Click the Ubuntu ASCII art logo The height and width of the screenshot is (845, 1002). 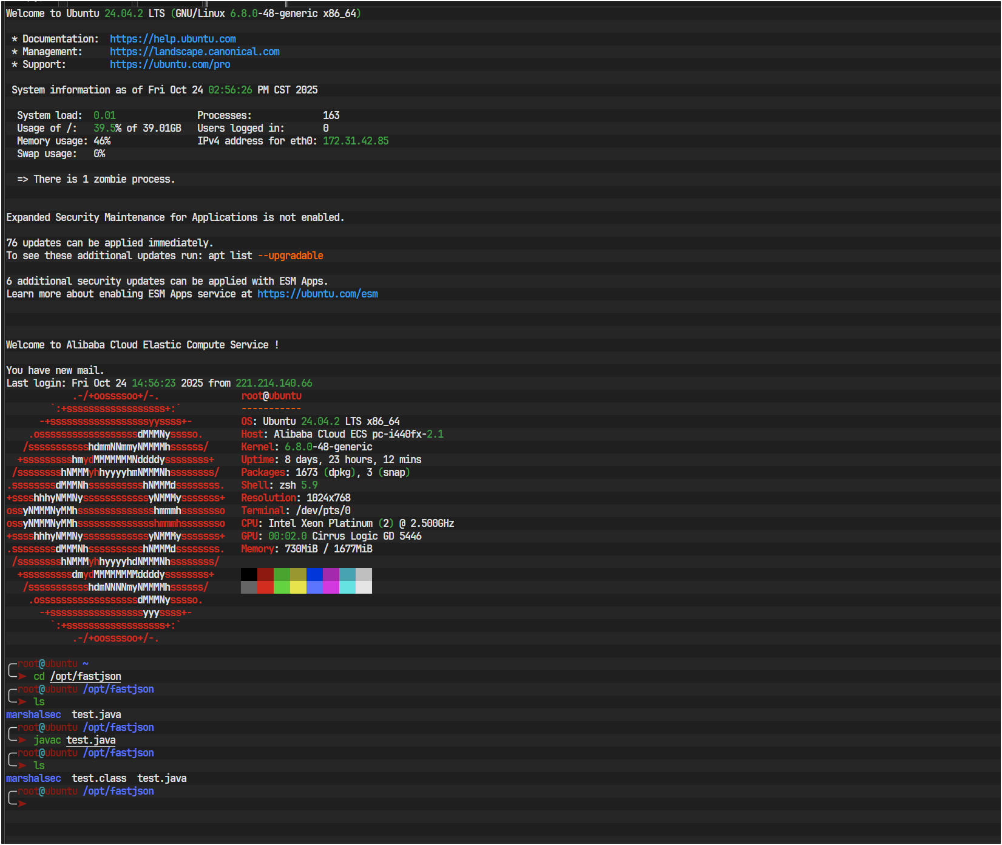115,517
